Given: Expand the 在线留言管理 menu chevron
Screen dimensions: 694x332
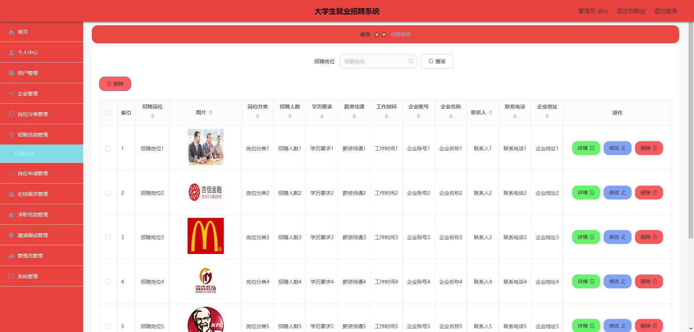Looking at the screenshot, I should tap(74, 194).
